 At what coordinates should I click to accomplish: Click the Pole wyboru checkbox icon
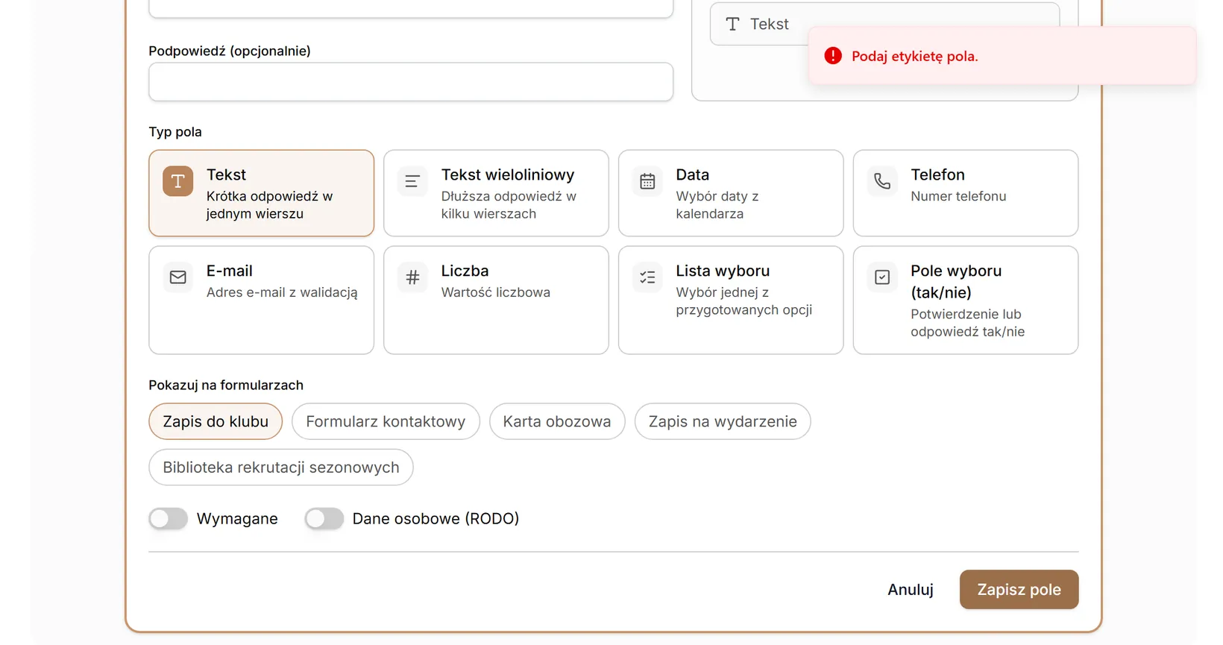point(882,277)
